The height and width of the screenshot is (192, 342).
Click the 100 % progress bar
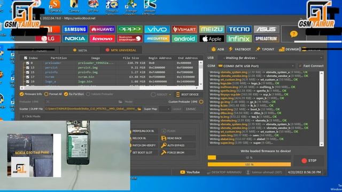pyautogui.click(x=250, y=165)
